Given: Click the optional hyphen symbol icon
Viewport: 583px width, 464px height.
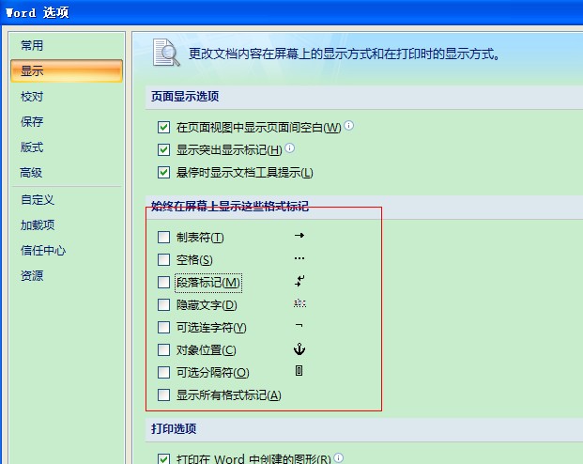Looking at the screenshot, I should (x=299, y=326).
